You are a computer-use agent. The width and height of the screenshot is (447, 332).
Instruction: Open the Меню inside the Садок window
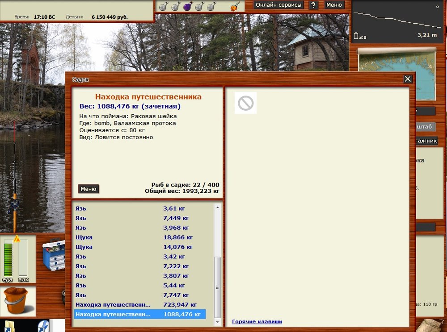[89, 189]
